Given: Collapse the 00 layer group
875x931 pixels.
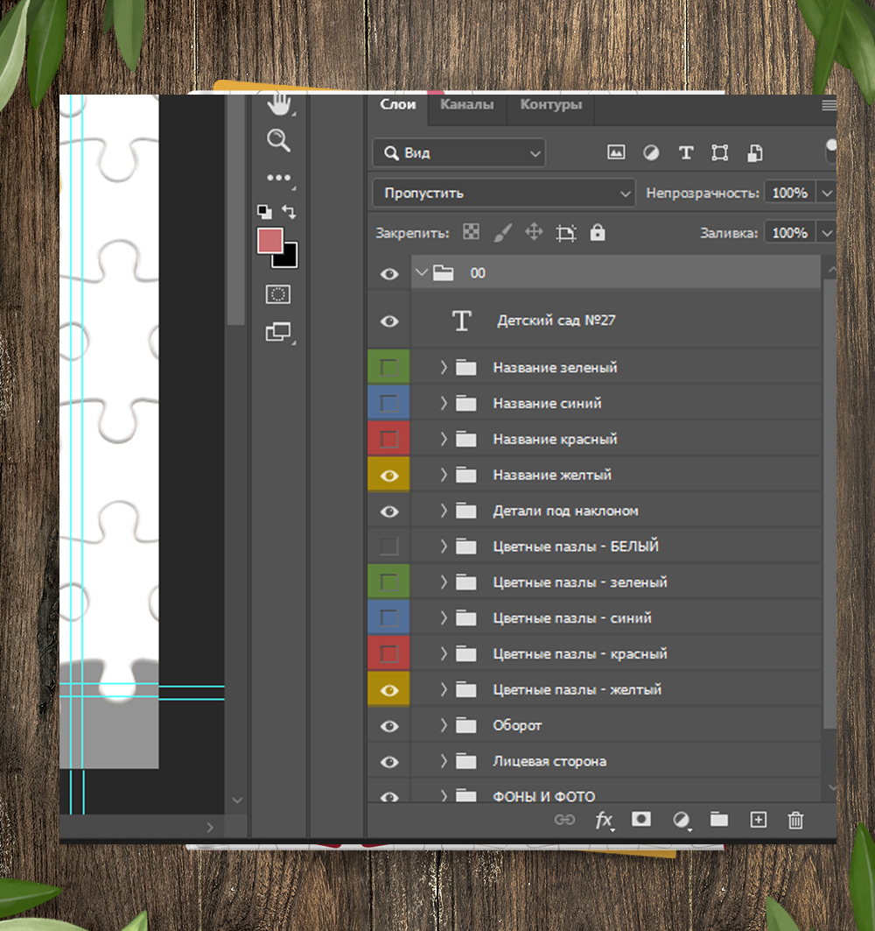Looking at the screenshot, I should click(422, 273).
